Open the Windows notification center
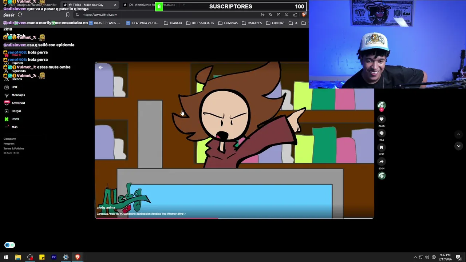 (458, 257)
